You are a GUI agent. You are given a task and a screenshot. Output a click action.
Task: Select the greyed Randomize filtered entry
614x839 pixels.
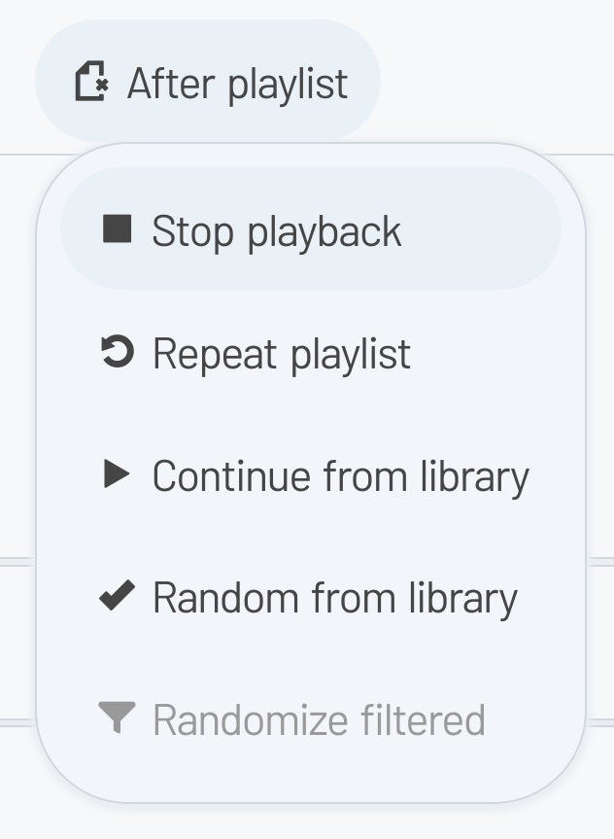point(311,718)
